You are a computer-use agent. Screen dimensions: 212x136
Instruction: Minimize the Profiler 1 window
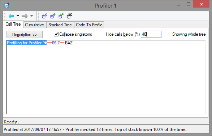179,5
